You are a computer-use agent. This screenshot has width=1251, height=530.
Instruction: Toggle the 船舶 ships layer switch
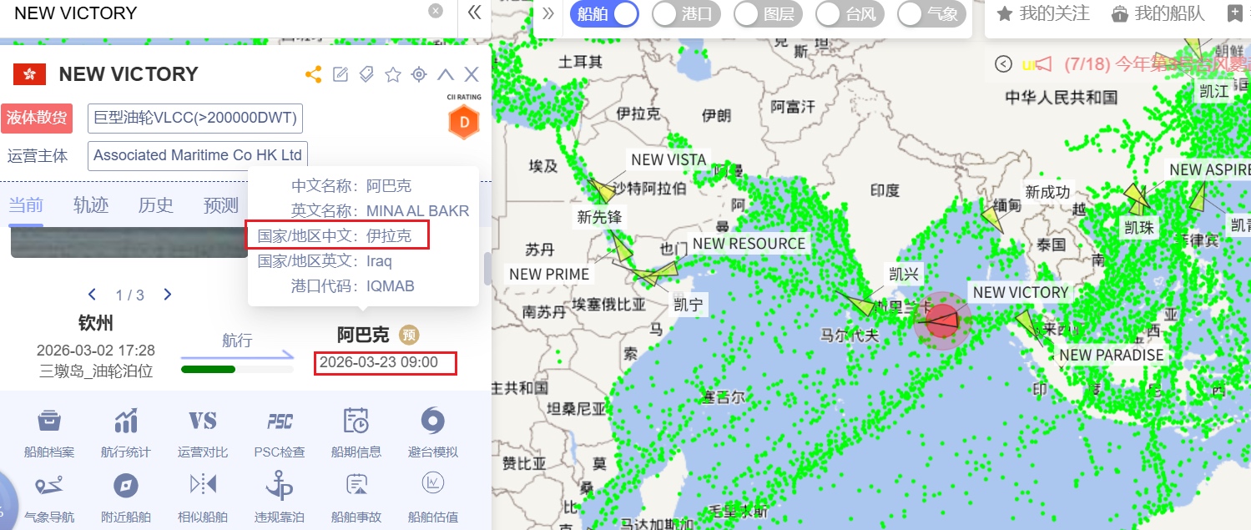tap(605, 14)
